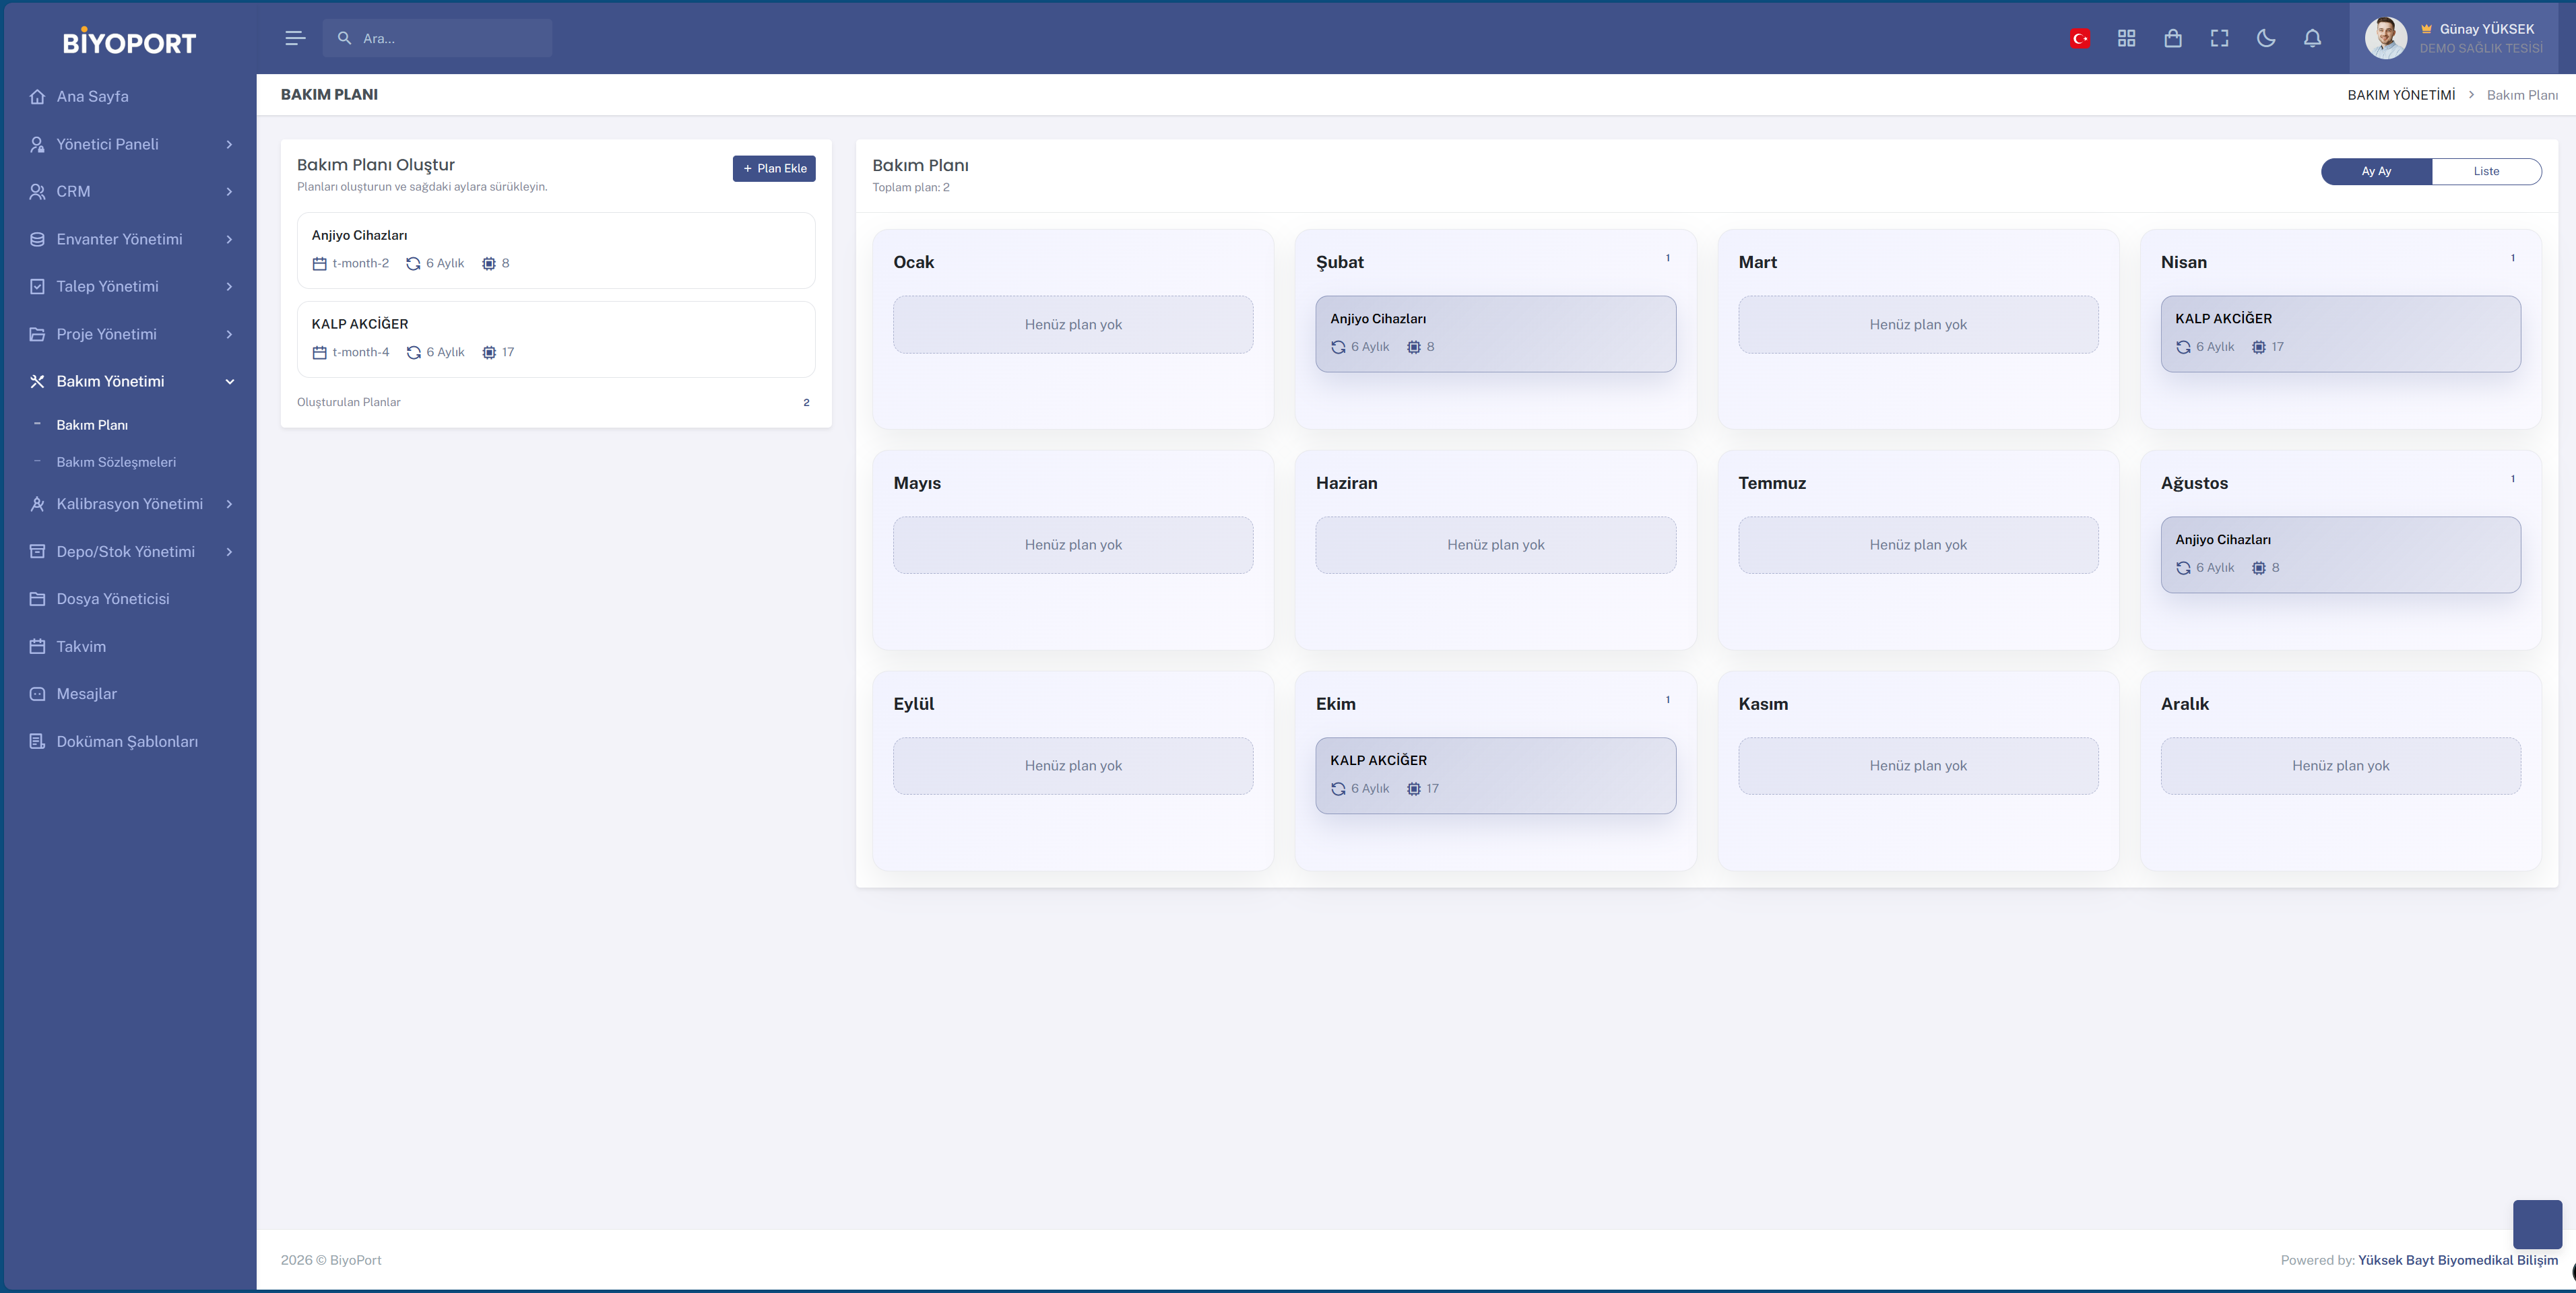Open Yüksek Bayt Biyomedikal Bilişim link
This screenshot has width=2576, height=1293.
click(x=2457, y=1260)
